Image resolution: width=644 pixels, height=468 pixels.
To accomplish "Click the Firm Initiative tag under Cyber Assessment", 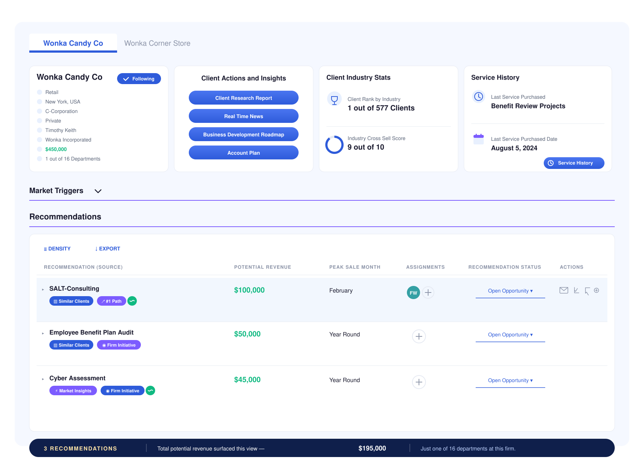I will point(123,390).
